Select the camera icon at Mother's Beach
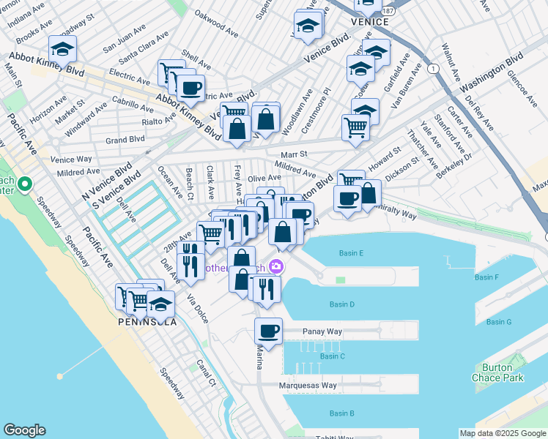This screenshot has width=548, height=439. pyautogui.click(x=277, y=267)
